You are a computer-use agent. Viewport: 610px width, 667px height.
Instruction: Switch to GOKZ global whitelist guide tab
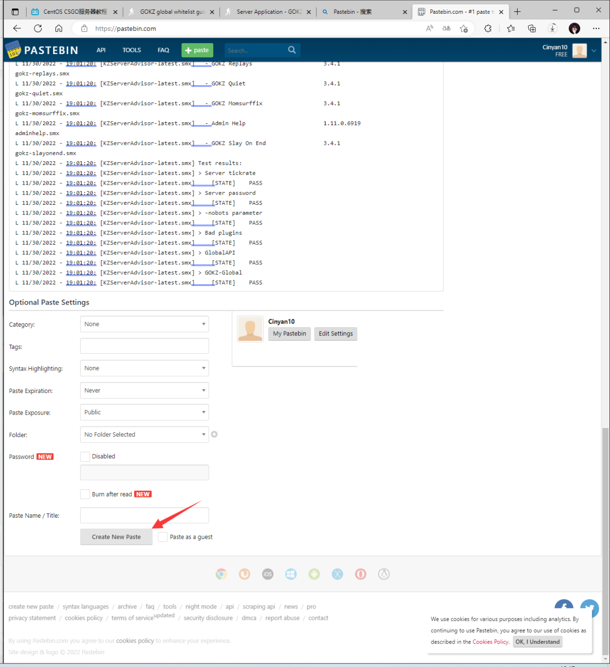pos(171,12)
